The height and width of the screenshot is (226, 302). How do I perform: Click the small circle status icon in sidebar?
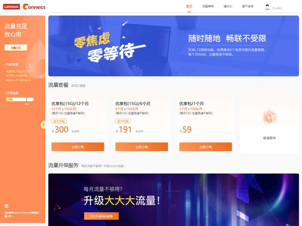click(6, 206)
